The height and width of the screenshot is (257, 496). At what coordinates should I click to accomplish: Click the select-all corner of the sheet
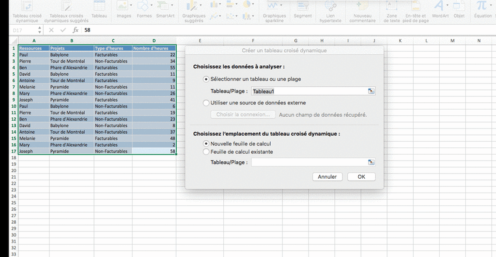click(14, 40)
